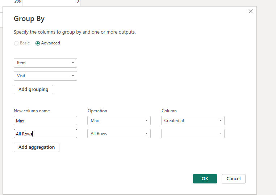Click the Cancel button
The height and width of the screenshot is (195, 276).
pos(233,179)
